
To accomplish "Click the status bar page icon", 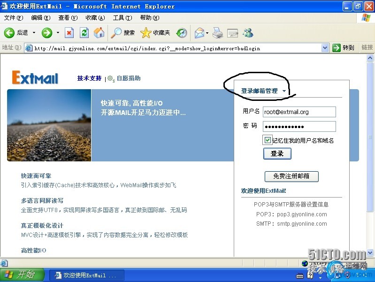I will (x=4, y=263).
